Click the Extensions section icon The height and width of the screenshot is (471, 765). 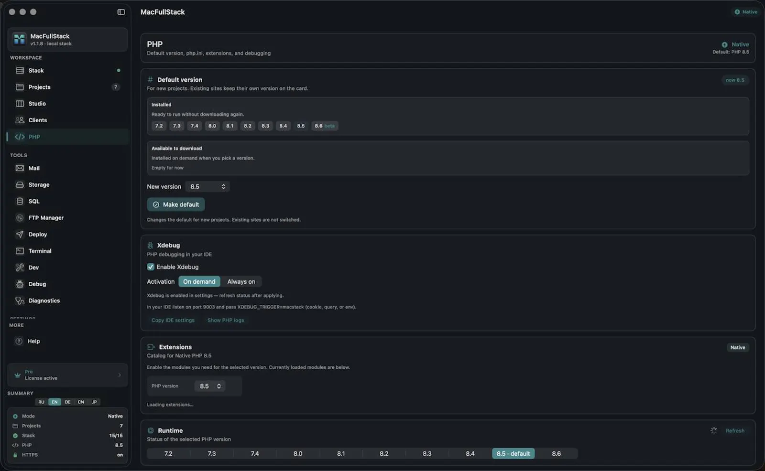pyautogui.click(x=151, y=347)
